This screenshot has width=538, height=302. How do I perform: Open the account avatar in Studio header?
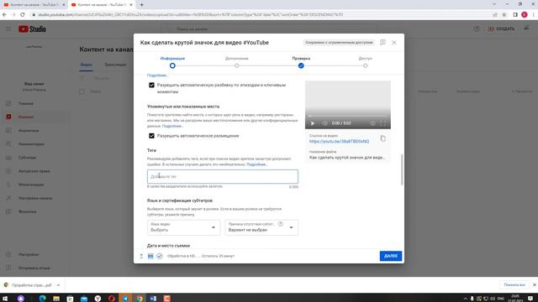tap(527, 29)
